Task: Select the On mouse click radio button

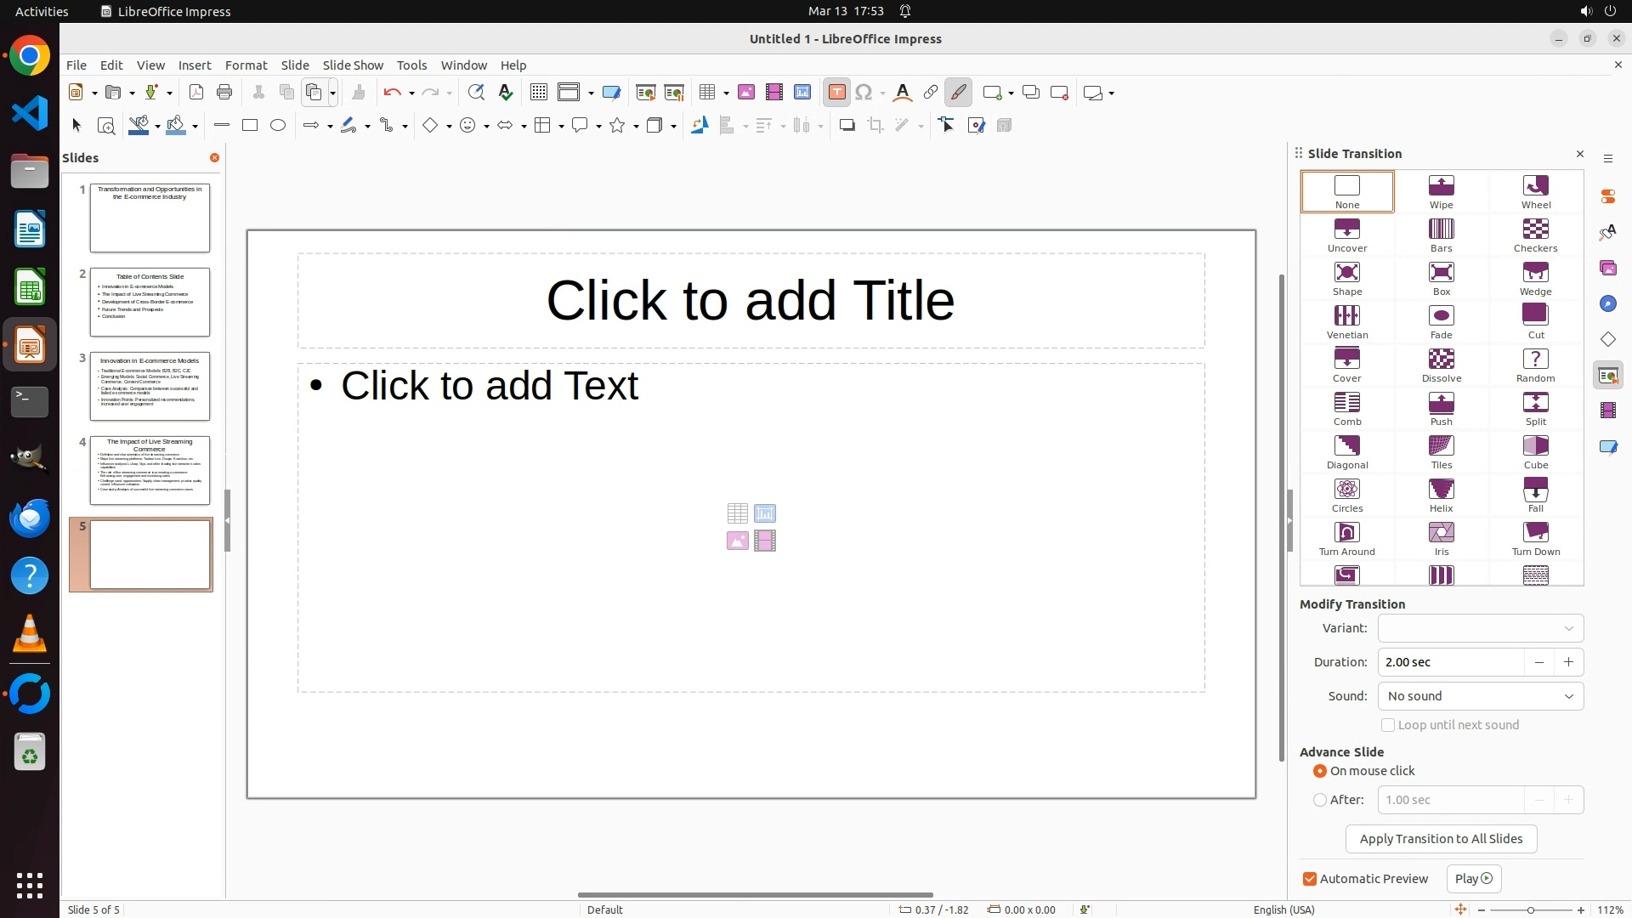Action: [x=1320, y=771]
